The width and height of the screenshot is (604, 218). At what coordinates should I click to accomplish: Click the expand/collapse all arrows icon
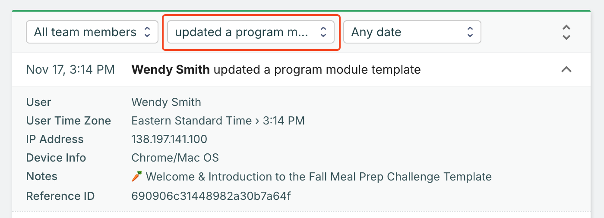pyautogui.click(x=566, y=32)
